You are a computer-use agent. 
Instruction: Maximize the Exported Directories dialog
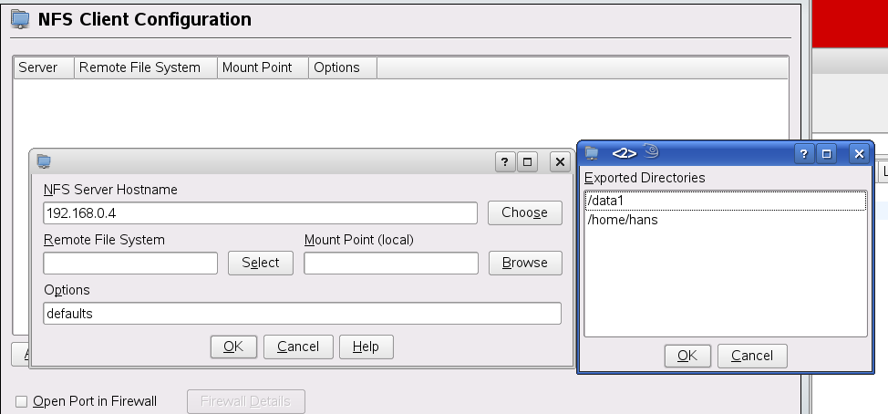(826, 153)
